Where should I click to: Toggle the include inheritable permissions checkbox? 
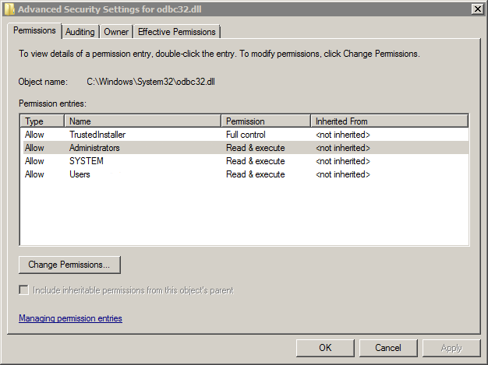point(24,290)
